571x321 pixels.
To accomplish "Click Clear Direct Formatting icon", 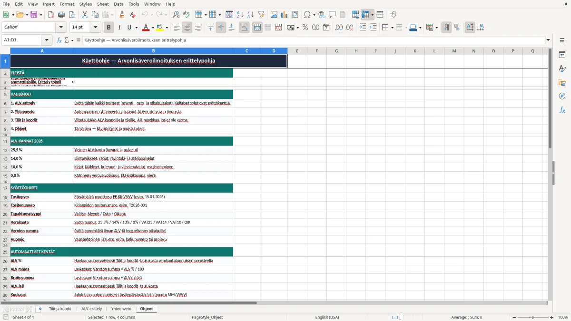I will [x=132, y=15].
